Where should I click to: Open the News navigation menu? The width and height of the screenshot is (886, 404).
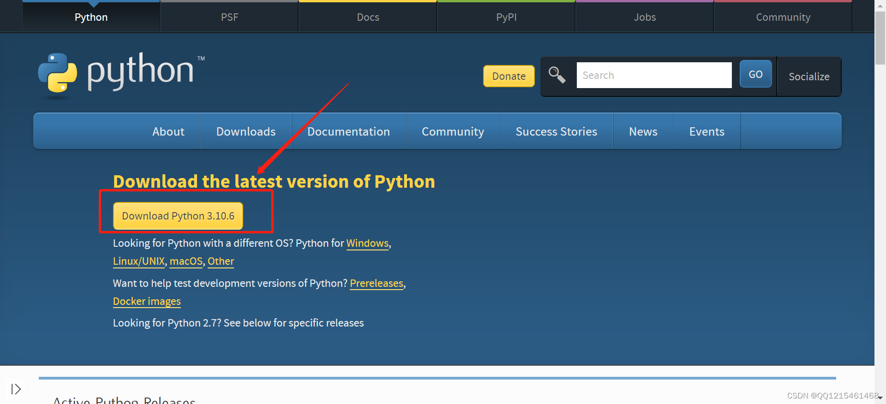643,131
